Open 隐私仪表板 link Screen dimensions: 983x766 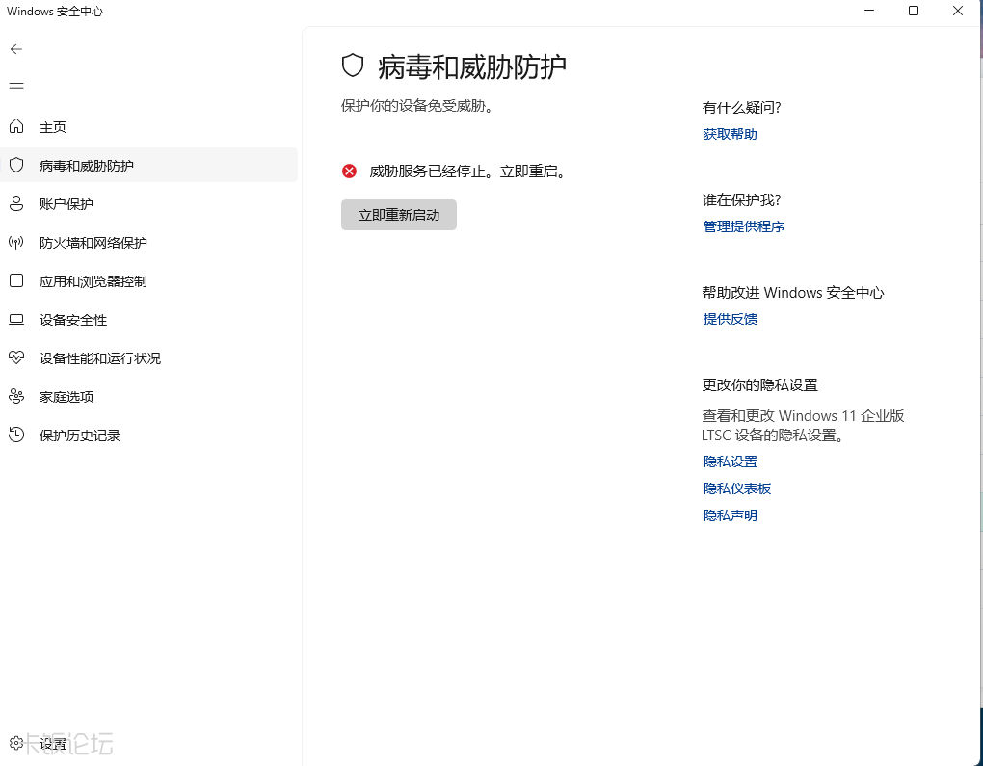[x=736, y=489]
